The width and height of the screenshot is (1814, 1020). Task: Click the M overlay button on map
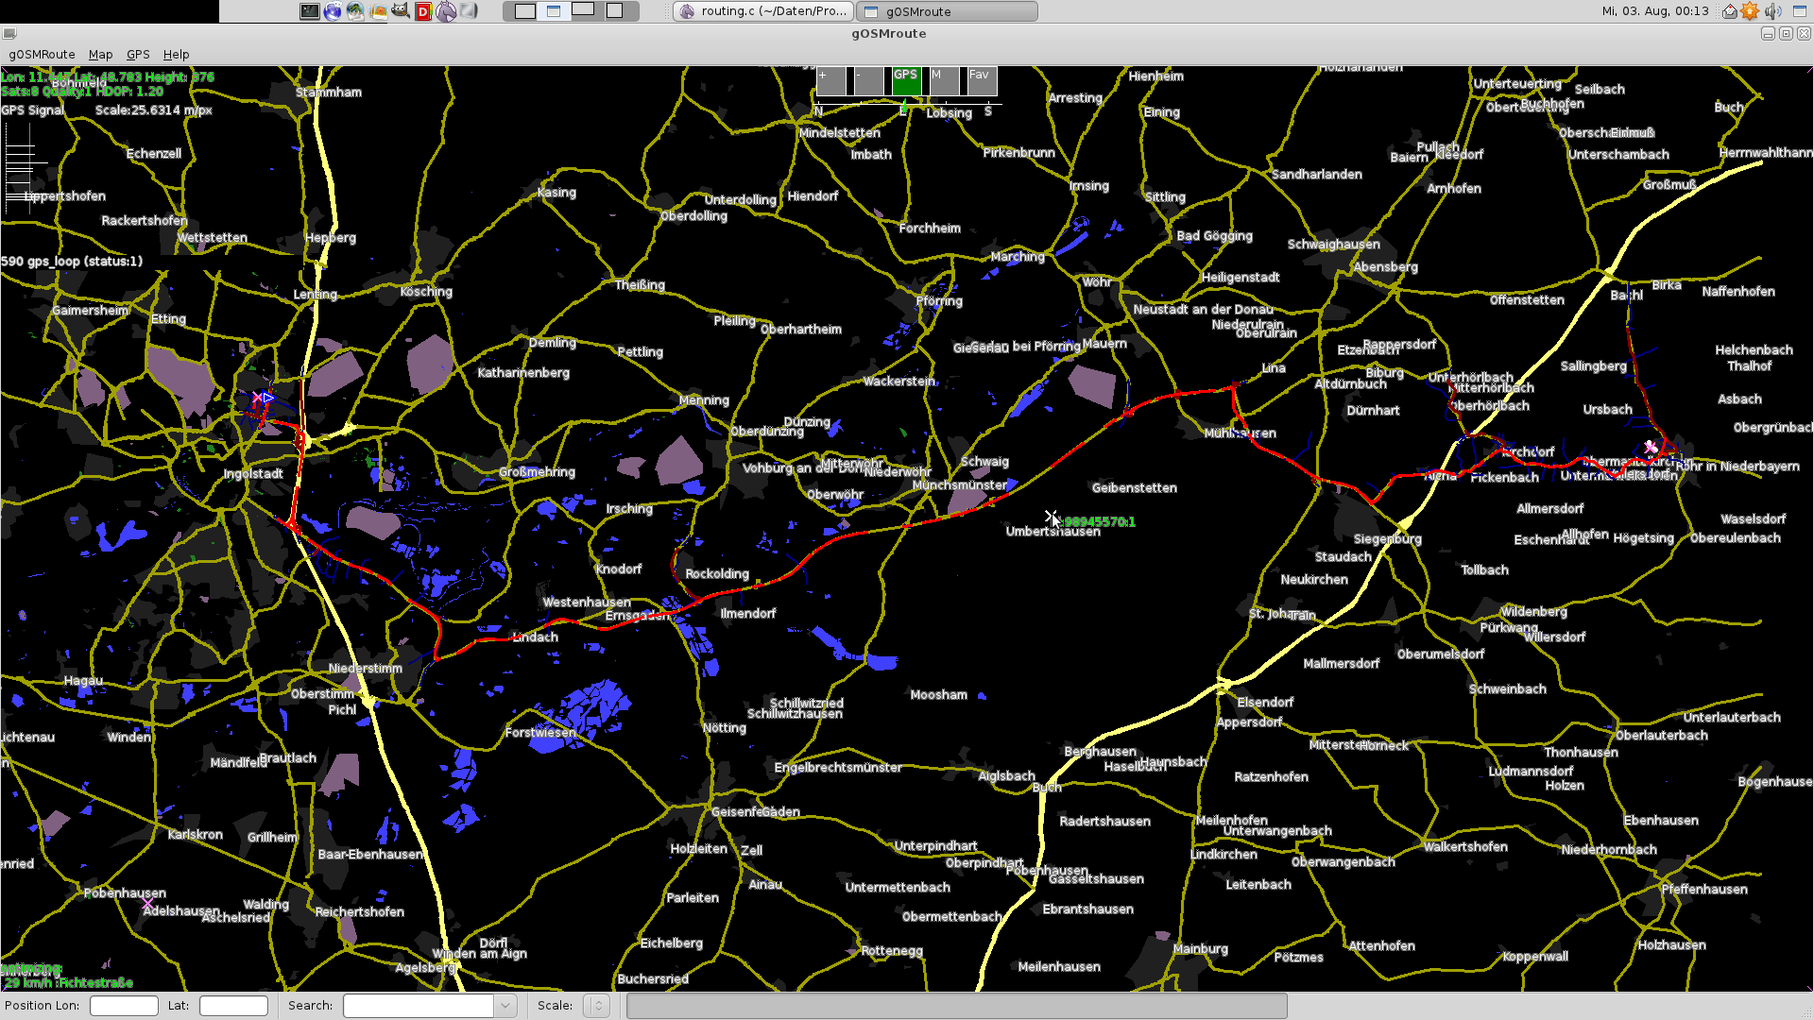pyautogui.click(x=944, y=81)
